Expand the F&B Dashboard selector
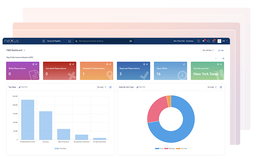 coord(16,50)
